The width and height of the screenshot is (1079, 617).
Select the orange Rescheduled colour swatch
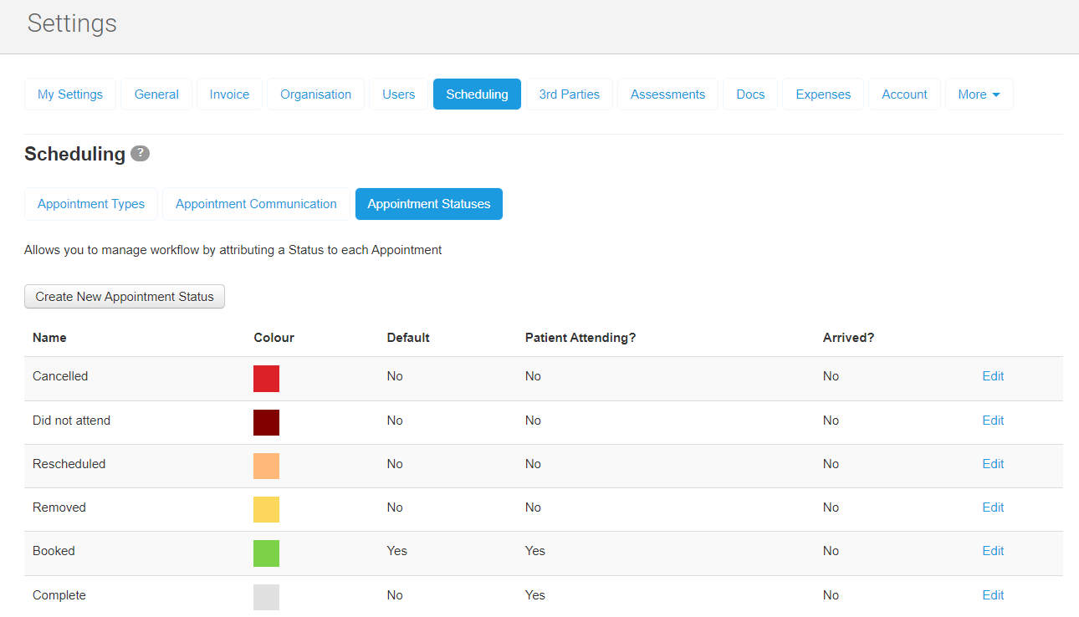(x=266, y=466)
